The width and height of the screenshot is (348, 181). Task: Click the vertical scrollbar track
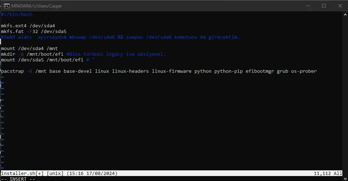[345, 97]
